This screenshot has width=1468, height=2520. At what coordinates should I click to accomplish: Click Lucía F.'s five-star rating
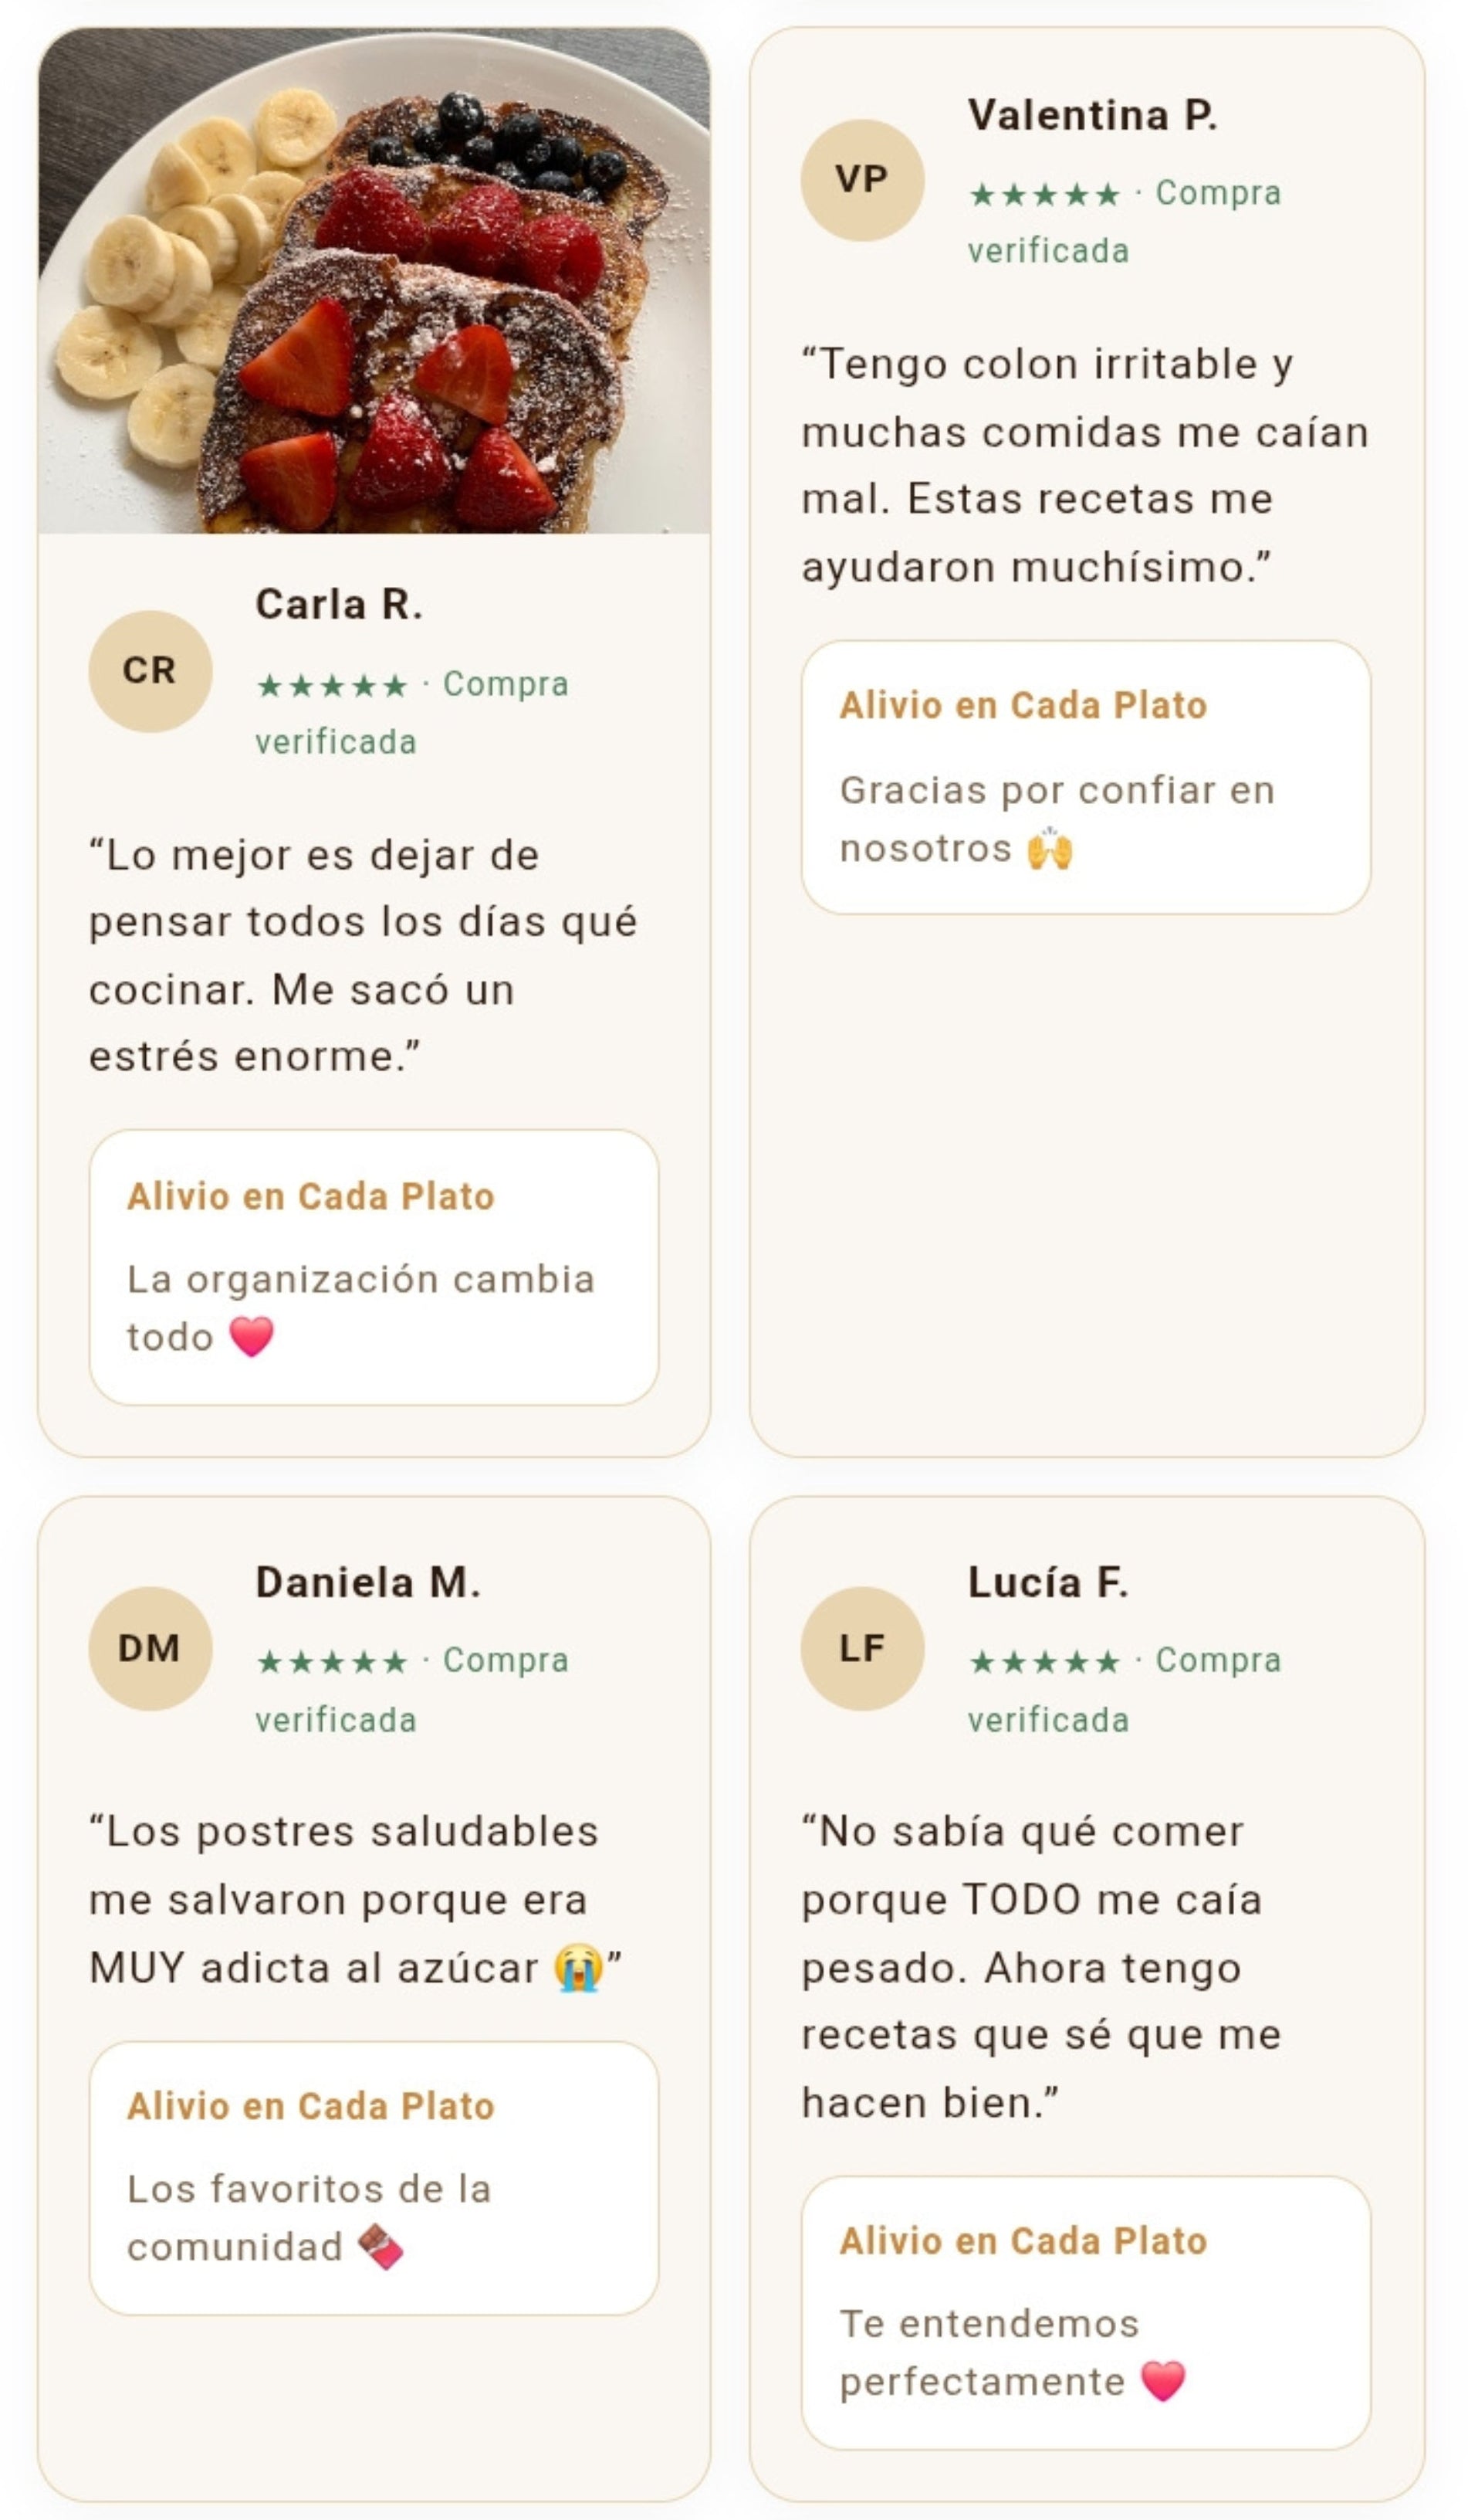pyautogui.click(x=1044, y=1662)
